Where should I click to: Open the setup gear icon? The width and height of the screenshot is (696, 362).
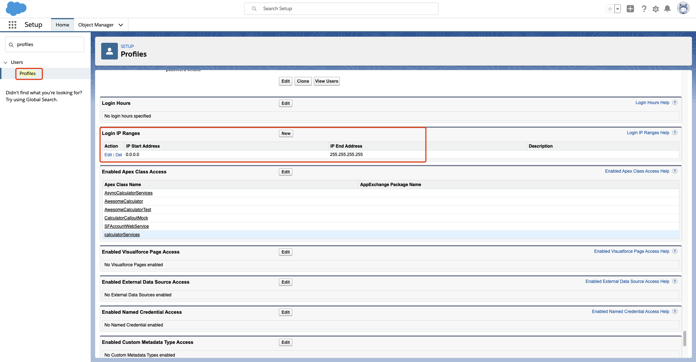coord(656,8)
